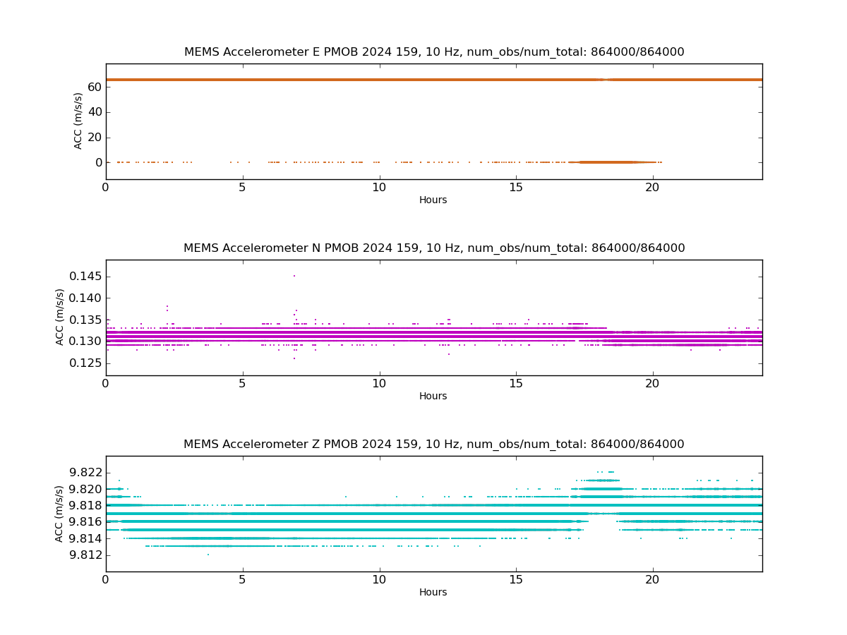Viewport: 847px width, 635px height.
Task: Pick the 0.145 y-axis tick in N plot
Action: point(85,276)
